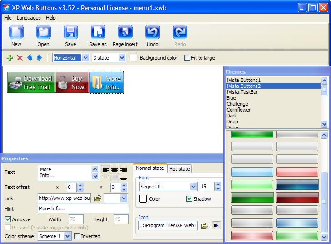
Task: Open the Segoe UI font dropdown
Action: coord(193,187)
